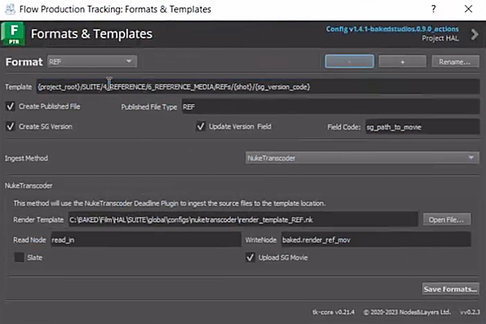The image size is (486, 324).
Task: Open the Ingest Method NukeTranscoder dropdown
Action: coord(362,158)
